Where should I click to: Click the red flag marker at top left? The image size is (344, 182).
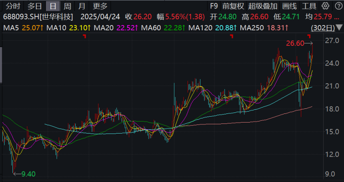pyautogui.click(x=84, y=36)
